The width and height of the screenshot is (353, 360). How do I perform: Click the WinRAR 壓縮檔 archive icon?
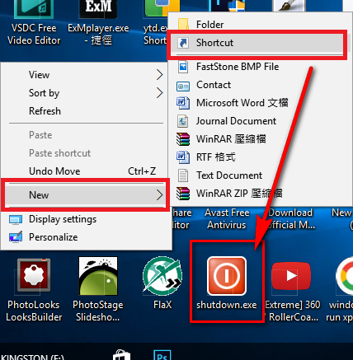click(x=183, y=139)
